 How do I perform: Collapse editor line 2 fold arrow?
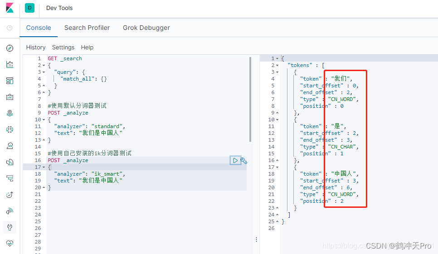tap(44, 66)
